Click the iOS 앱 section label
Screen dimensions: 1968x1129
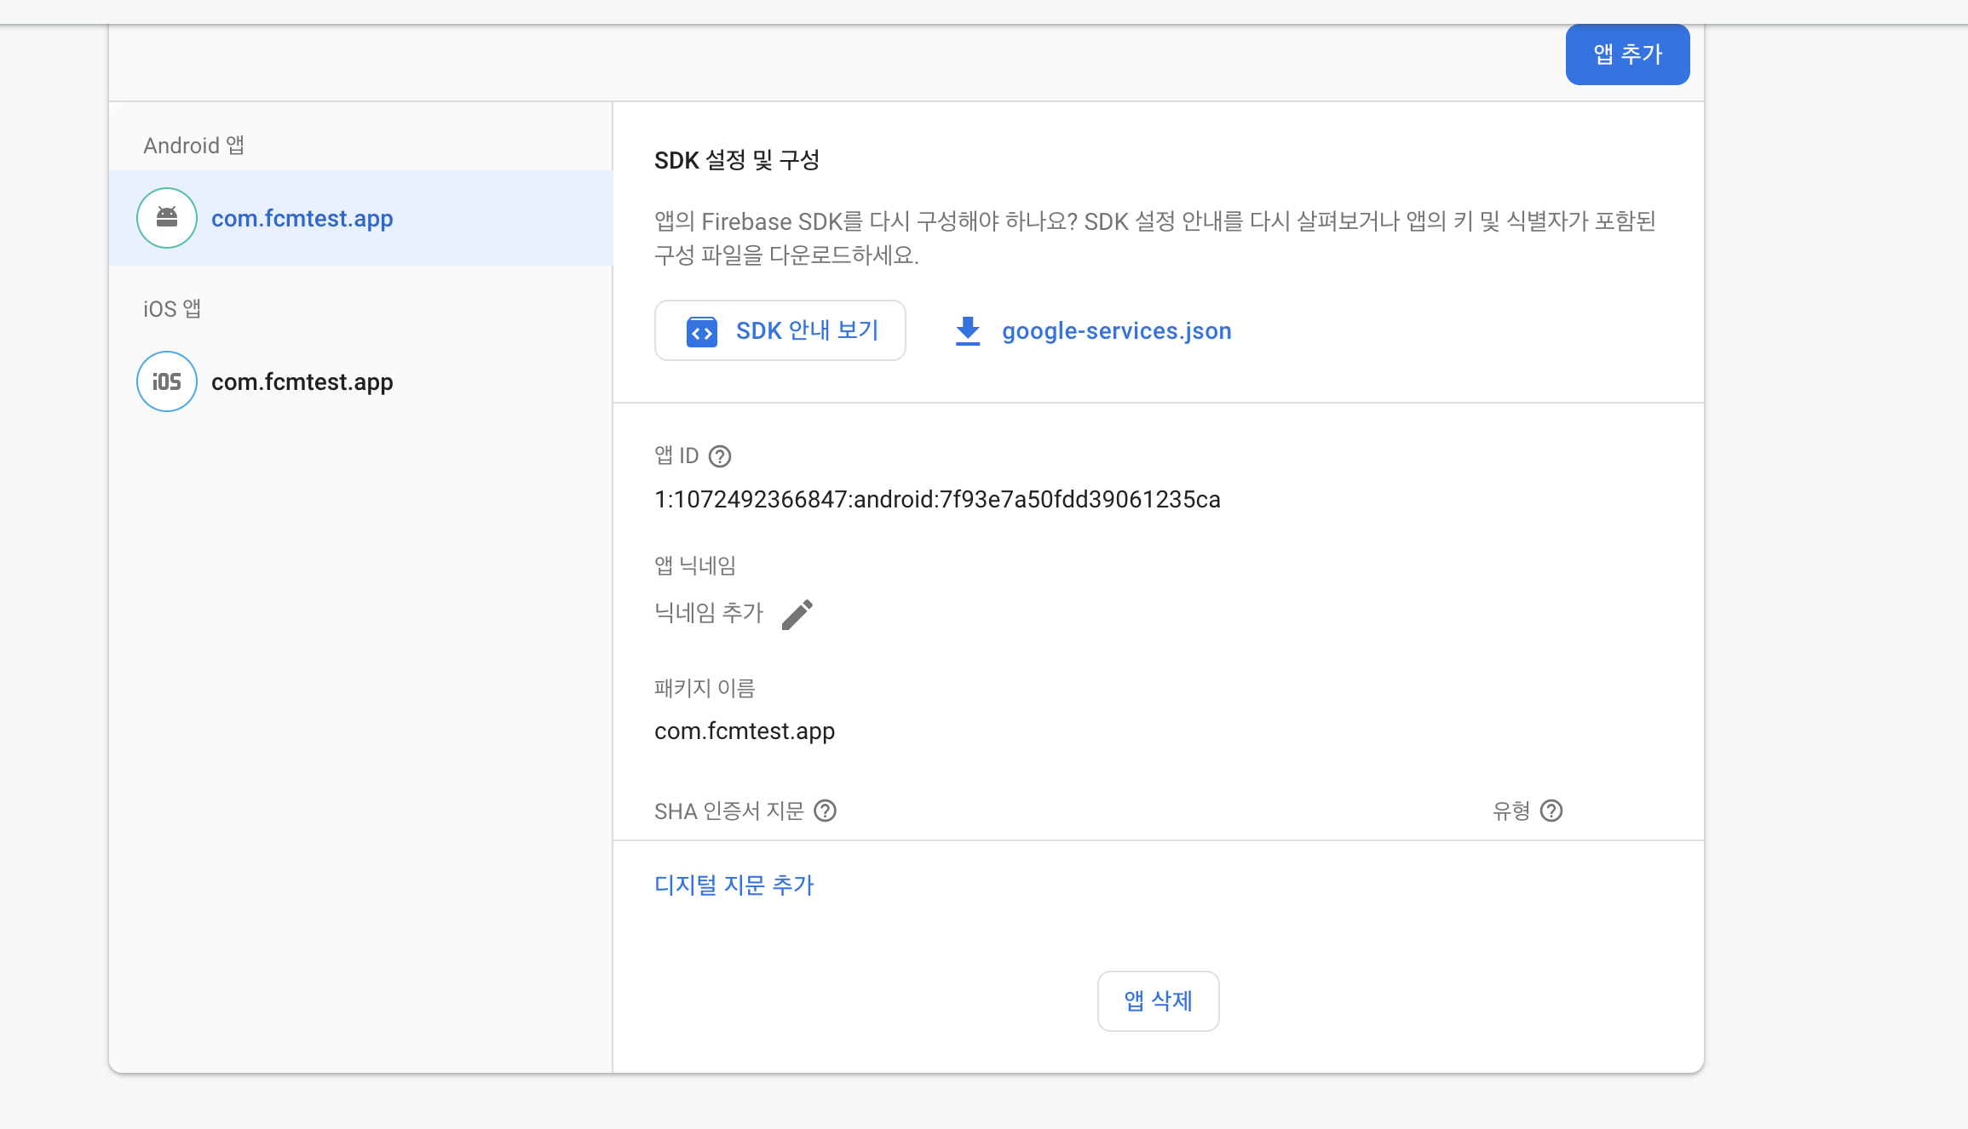click(x=171, y=309)
